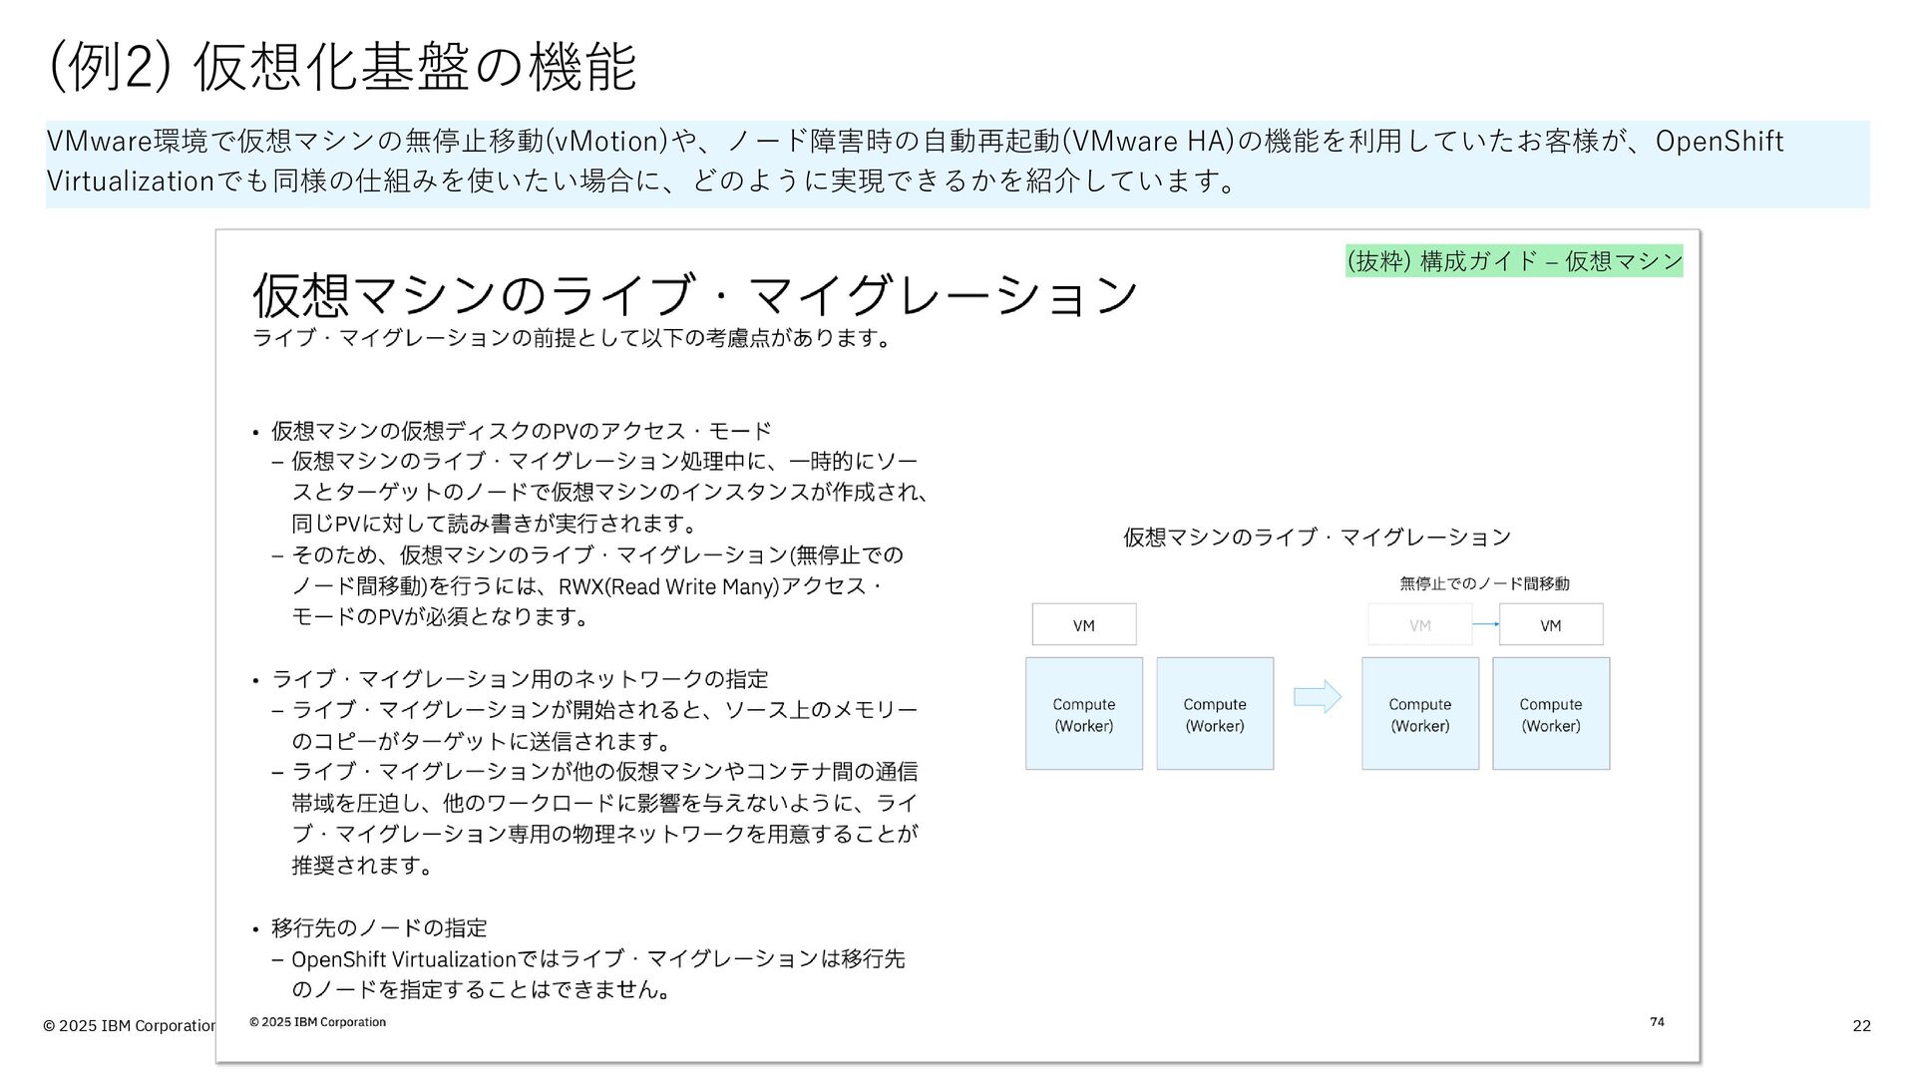Click the green 構成ガイド – 仮想マシン label
This screenshot has width=1915, height=1077.
(1513, 261)
